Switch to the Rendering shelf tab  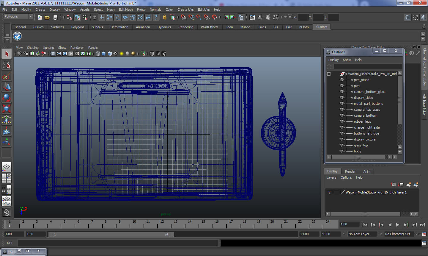coord(186,27)
